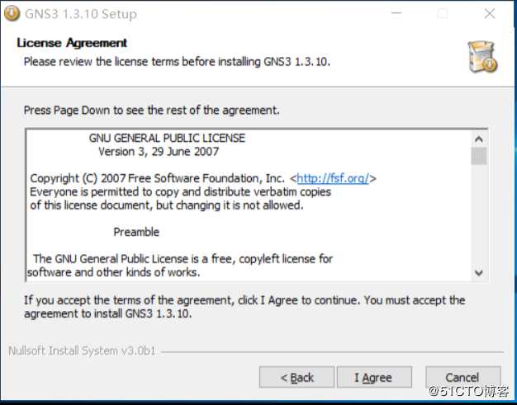Screen dimensions: 517x405
Task: Go back with the < Back button
Action: coord(296,378)
